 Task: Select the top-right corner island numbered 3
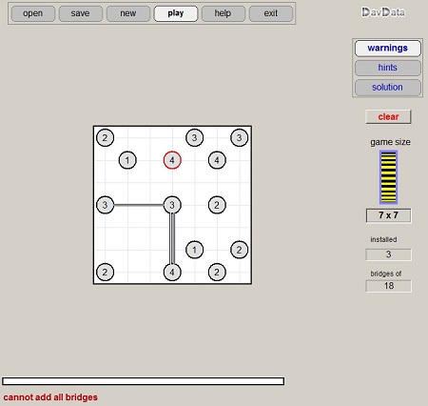(x=239, y=138)
